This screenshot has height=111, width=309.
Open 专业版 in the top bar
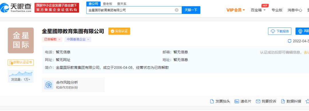277,10
